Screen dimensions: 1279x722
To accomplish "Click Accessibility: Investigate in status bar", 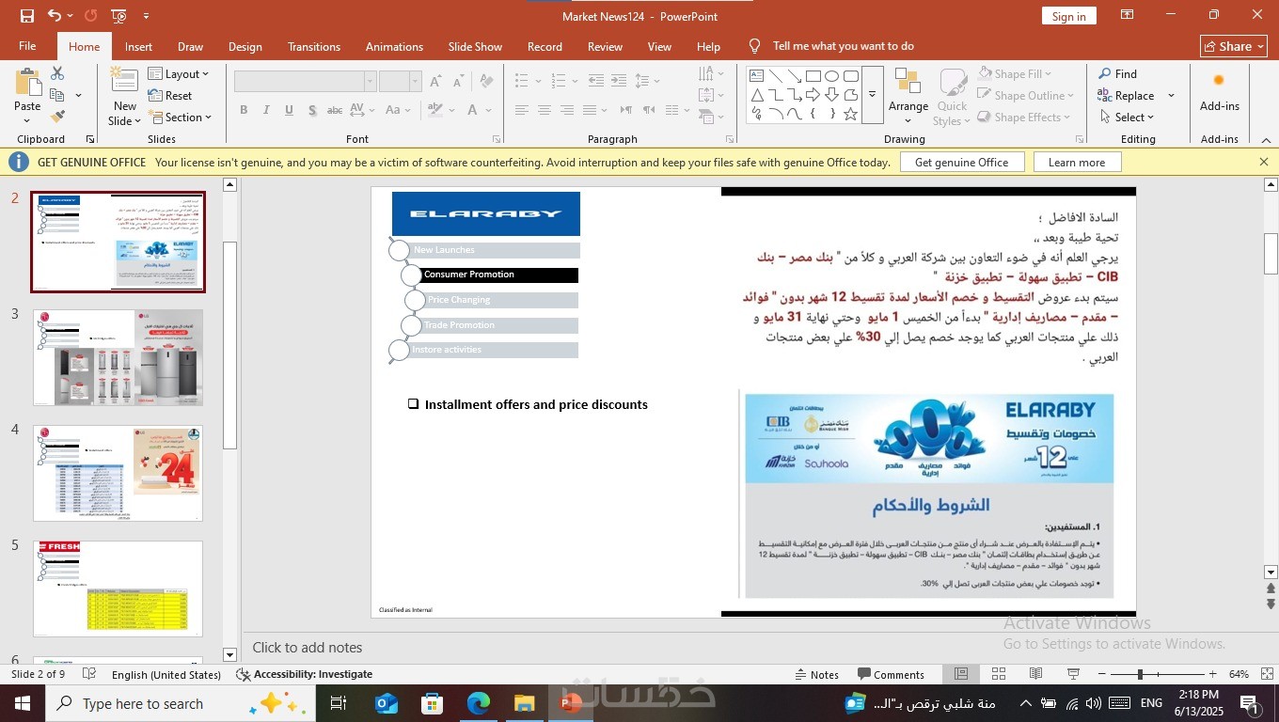I will click(304, 674).
